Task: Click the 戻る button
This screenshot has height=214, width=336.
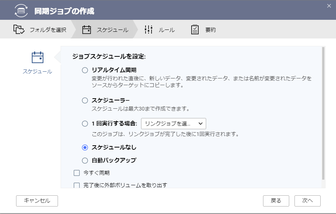Action: [276, 201]
